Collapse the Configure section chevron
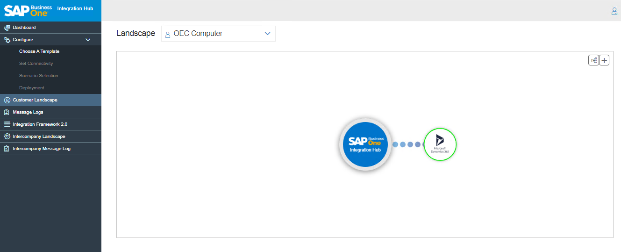 pos(88,40)
